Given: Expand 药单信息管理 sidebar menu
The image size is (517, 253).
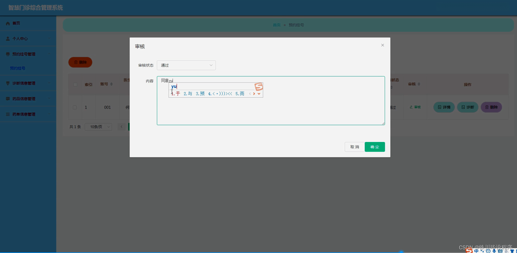Looking at the screenshot, I should click(x=28, y=114).
